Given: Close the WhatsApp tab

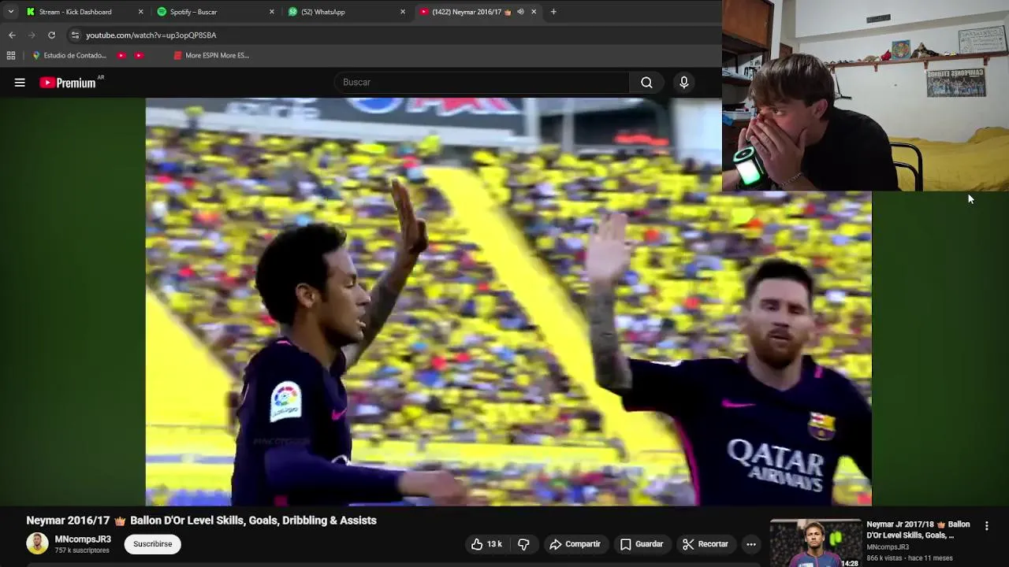Looking at the screenshot, I should 403,12.
